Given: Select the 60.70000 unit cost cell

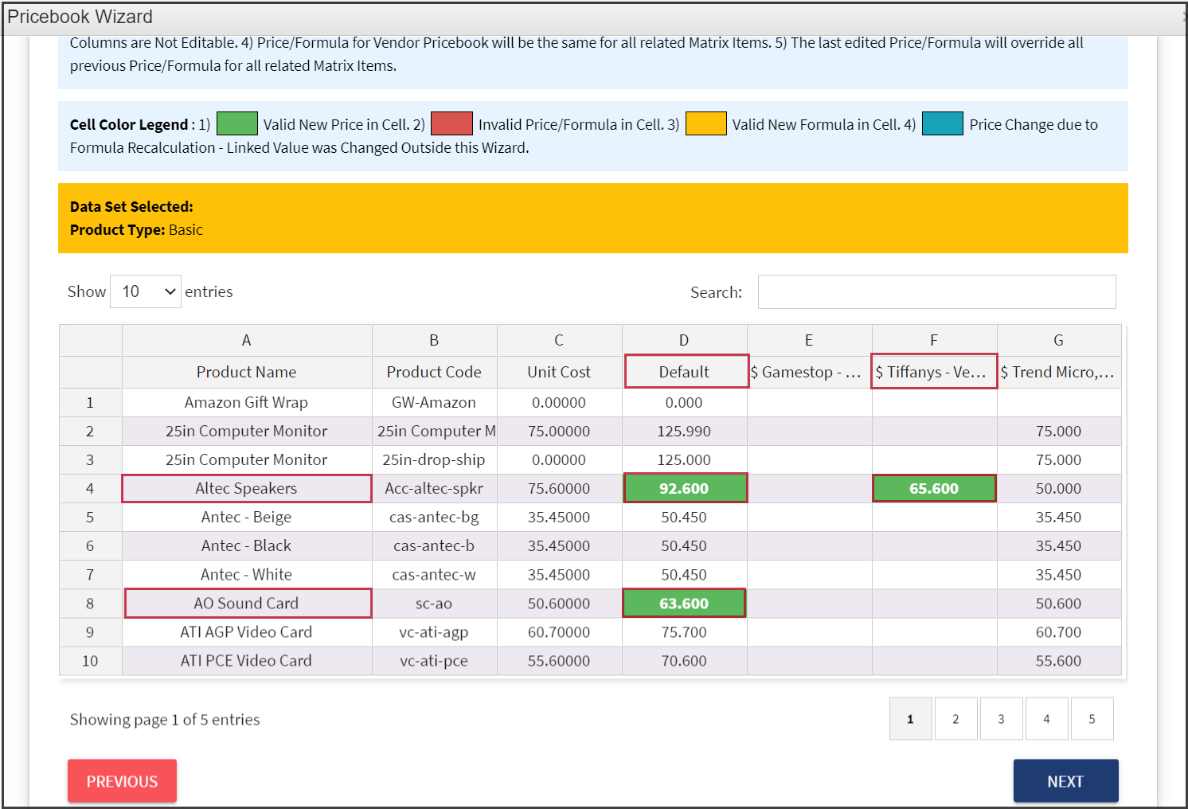Looking at the screenshot, I should pyautogui.click(x=559, y=631).
